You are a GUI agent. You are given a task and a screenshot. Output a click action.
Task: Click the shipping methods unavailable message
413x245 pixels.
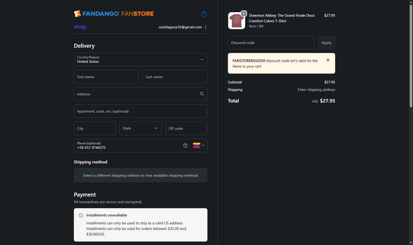click(x=140, y=175)
